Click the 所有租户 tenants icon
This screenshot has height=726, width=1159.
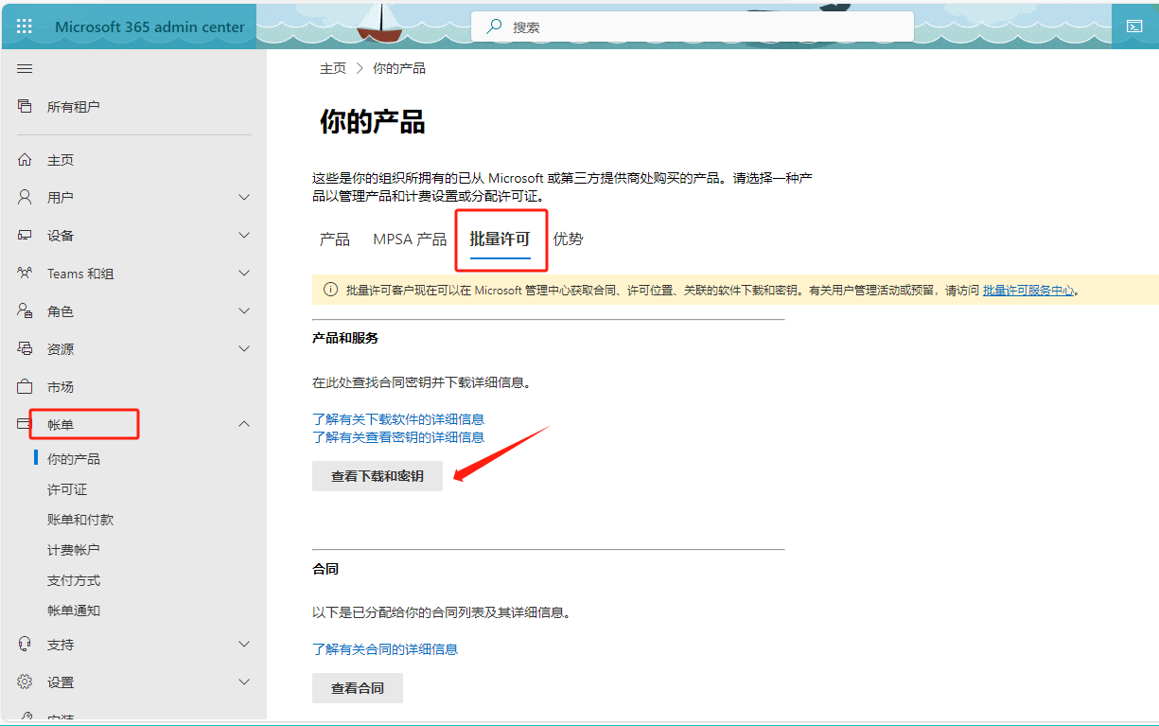click(25, 106)
